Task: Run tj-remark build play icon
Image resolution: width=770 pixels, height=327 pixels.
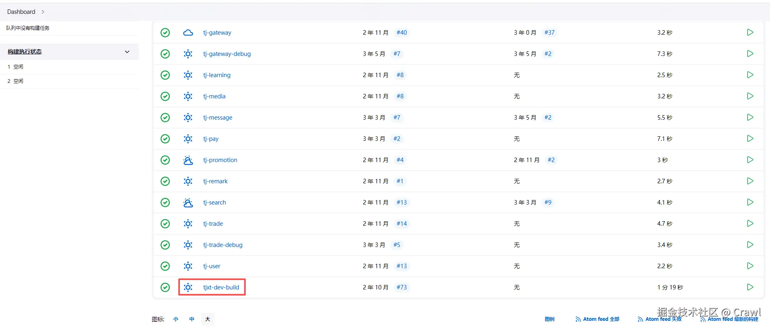Action: [750, 181]
